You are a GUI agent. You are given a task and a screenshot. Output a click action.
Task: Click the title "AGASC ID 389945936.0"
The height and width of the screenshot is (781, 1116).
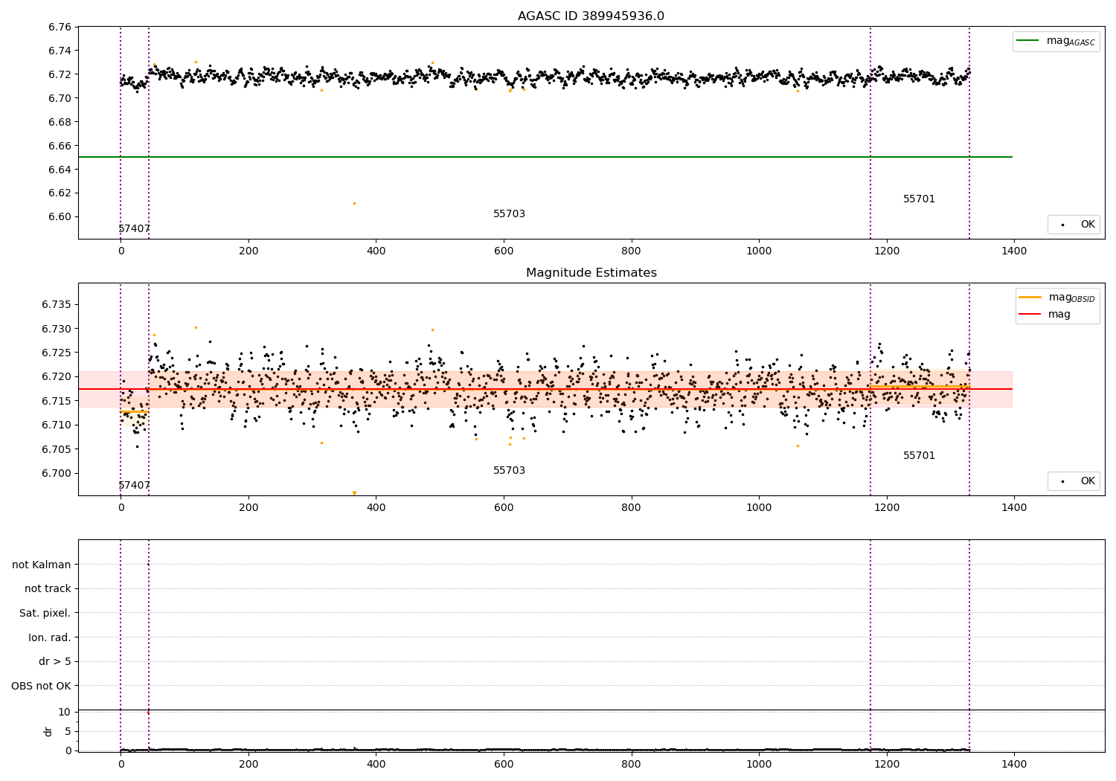(x=591, y=16)
